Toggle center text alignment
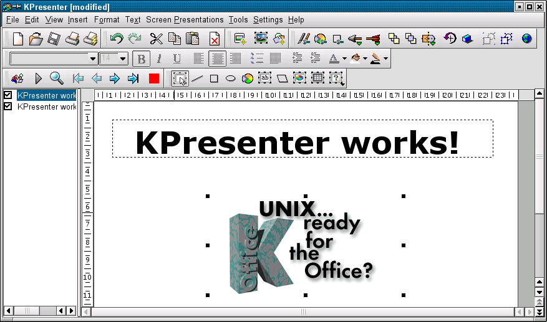The width and height of the screenshot is (547, 322). 217,59
